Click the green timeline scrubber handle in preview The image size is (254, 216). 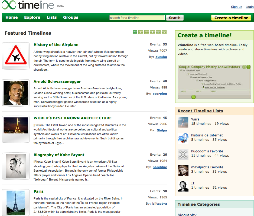[x=193, y=97]
